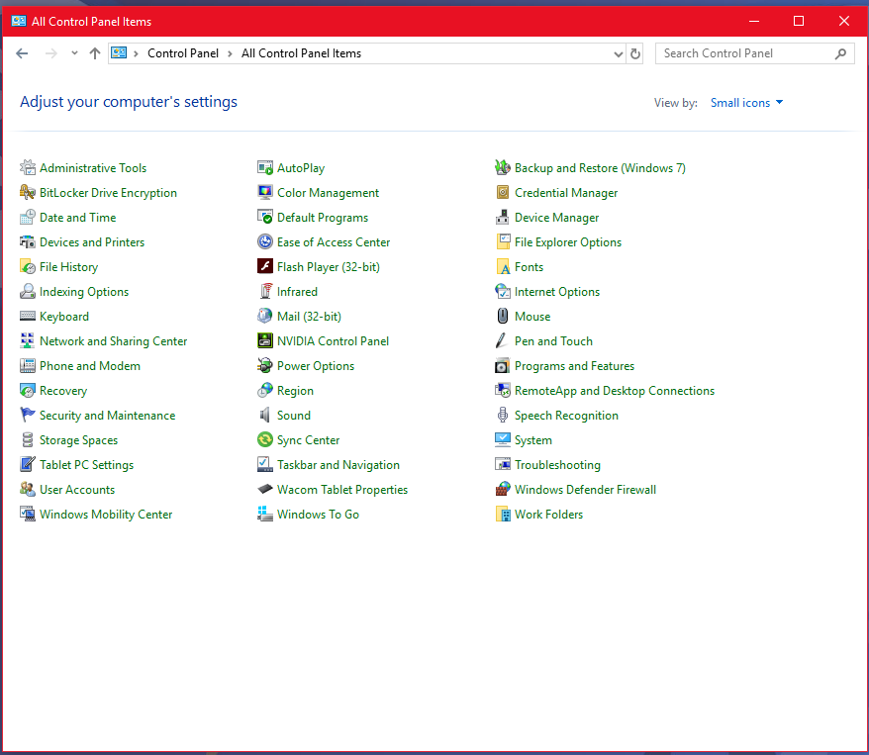Click the Sync Center green icon

tap(265, 440)
